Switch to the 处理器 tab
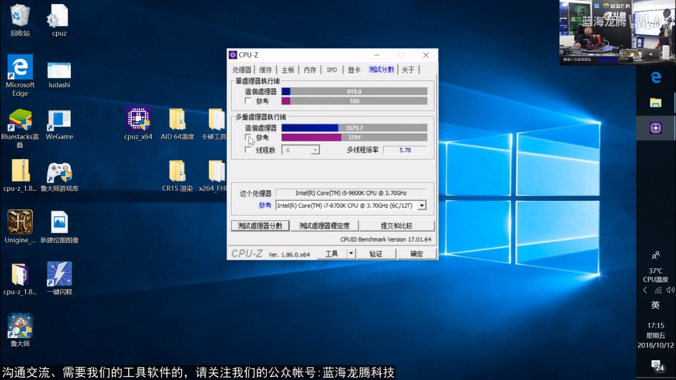The width and height of the screenshot is (676, 380). coord(242,70)
